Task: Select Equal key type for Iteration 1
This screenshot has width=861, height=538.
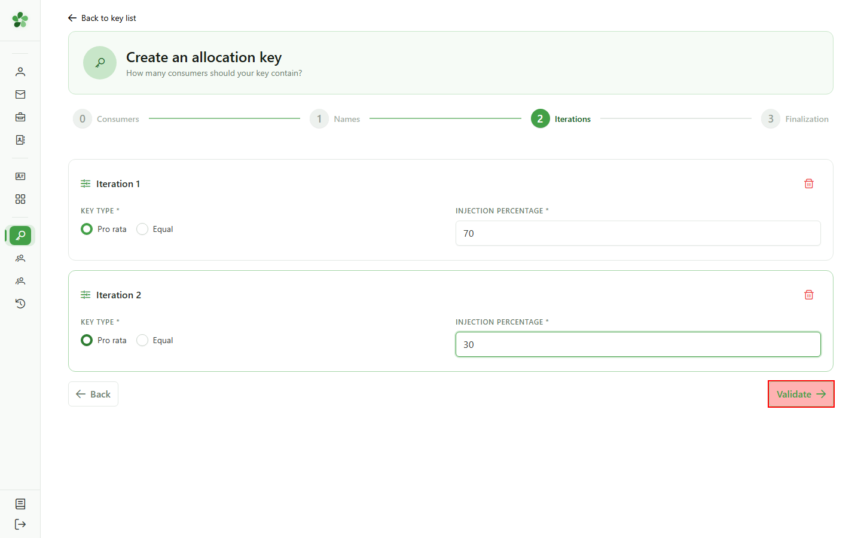Action: pyautogui.click(x=155, y=229)
